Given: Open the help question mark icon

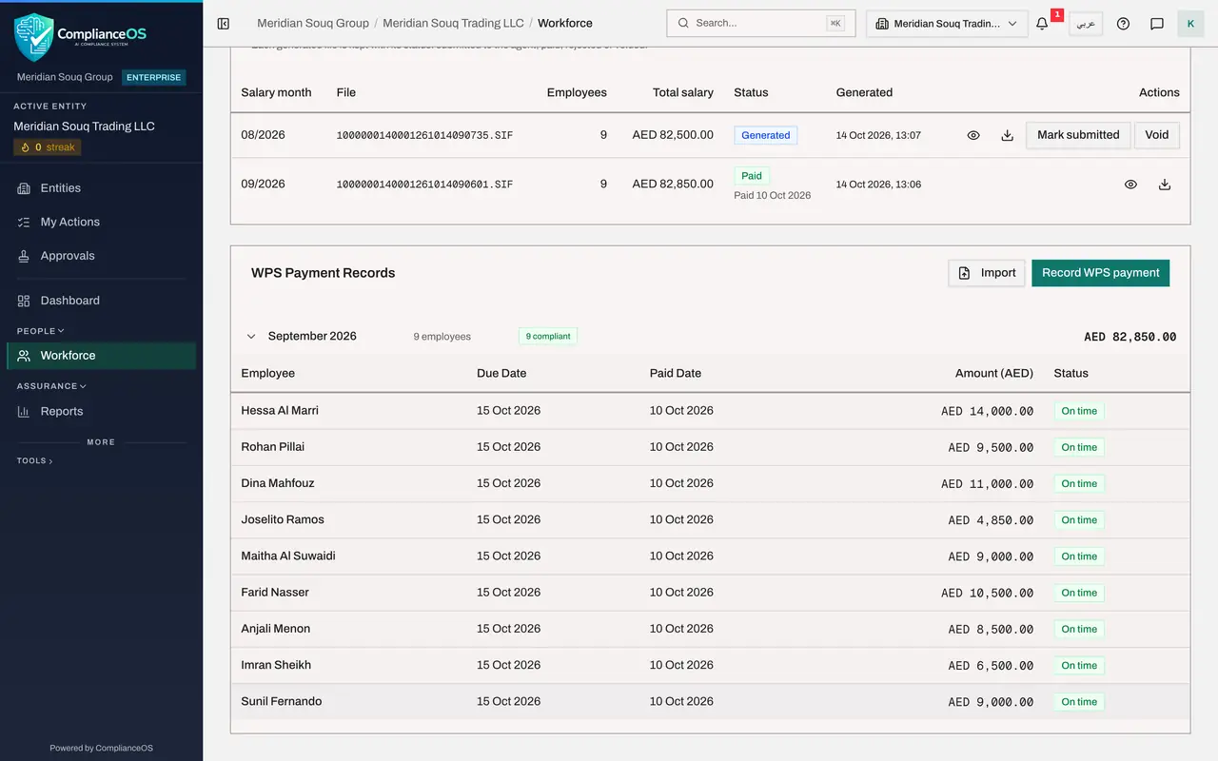Looking at the screenshot, I should (x=1123, y=24).
